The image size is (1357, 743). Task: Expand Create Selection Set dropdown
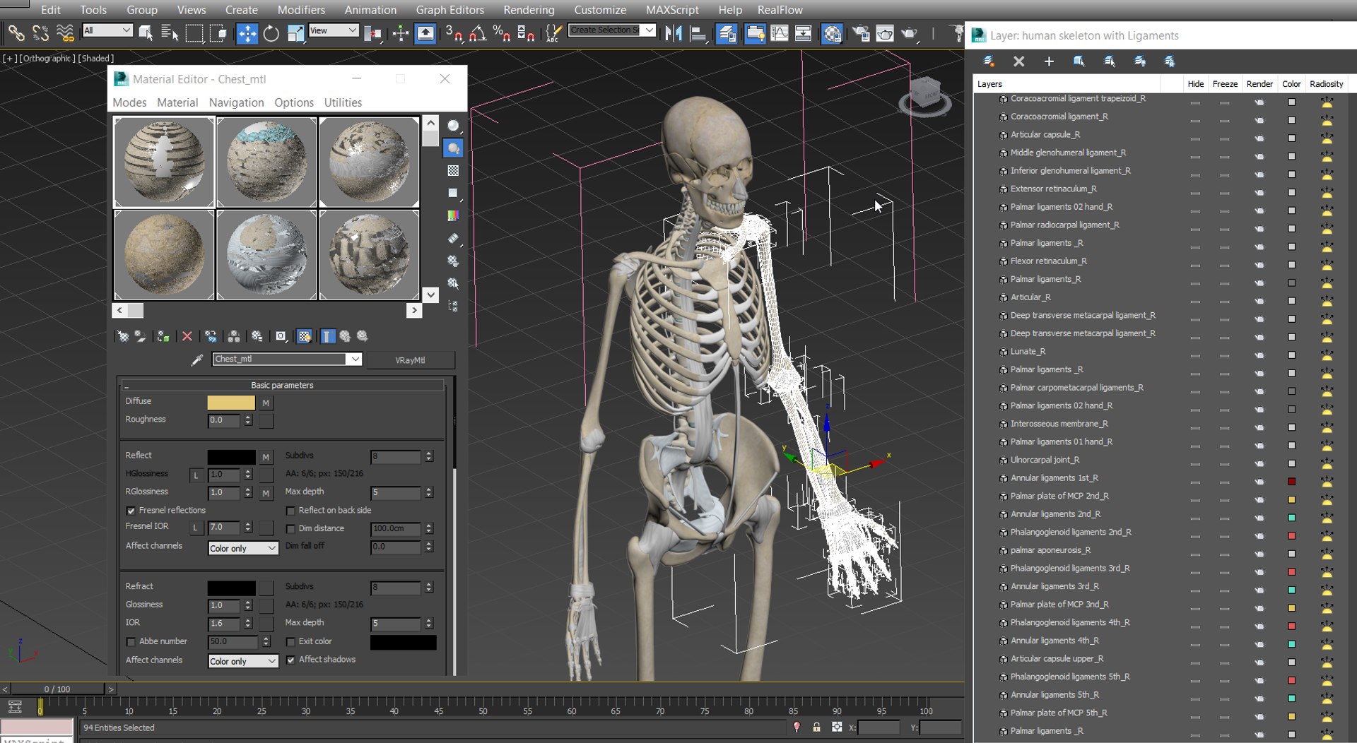pos(649,30)
